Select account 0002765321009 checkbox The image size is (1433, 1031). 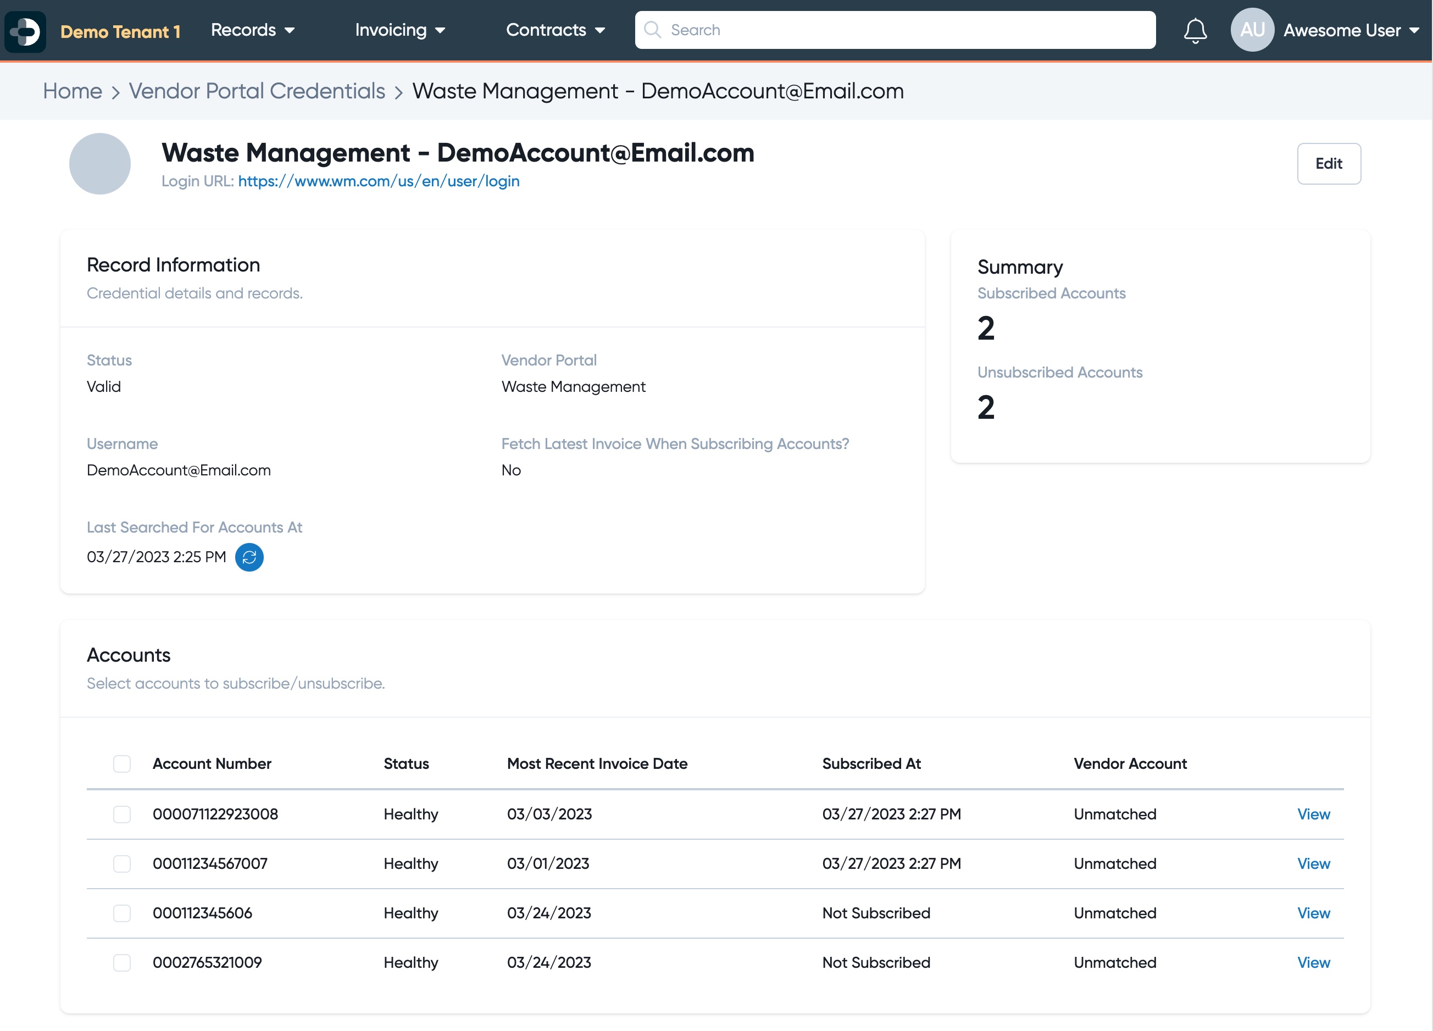pyautogui.click(x=122, y=962)
